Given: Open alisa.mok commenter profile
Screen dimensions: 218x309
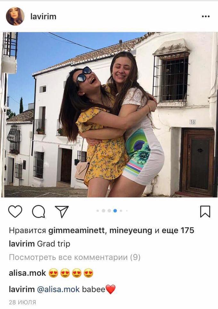Looking at the screenshot, I should pyautogui.click(x=27, y=273).
